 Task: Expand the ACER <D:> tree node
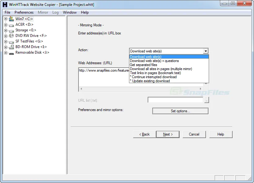[6, 25]
